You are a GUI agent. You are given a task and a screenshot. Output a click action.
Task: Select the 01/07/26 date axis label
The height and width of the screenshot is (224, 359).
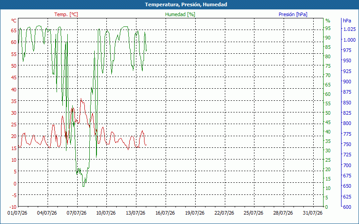point(18,213)
